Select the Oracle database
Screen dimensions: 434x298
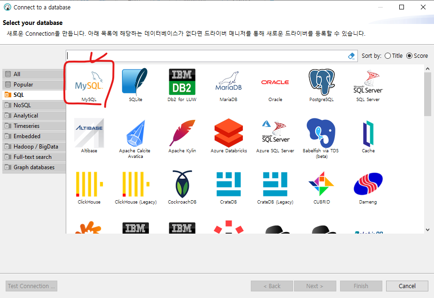275,82
